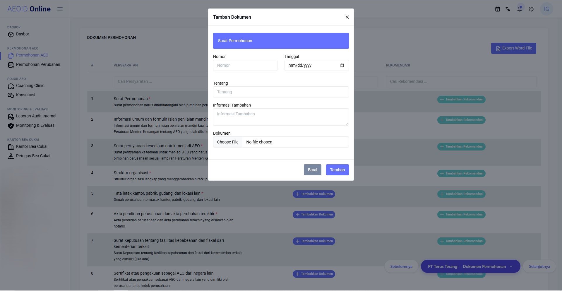Focus the Nomor input field

click(245, 65)
